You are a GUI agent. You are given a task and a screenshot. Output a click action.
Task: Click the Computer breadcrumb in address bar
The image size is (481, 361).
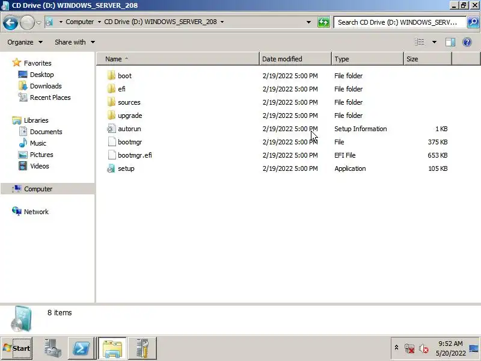(x=80, y=22)
